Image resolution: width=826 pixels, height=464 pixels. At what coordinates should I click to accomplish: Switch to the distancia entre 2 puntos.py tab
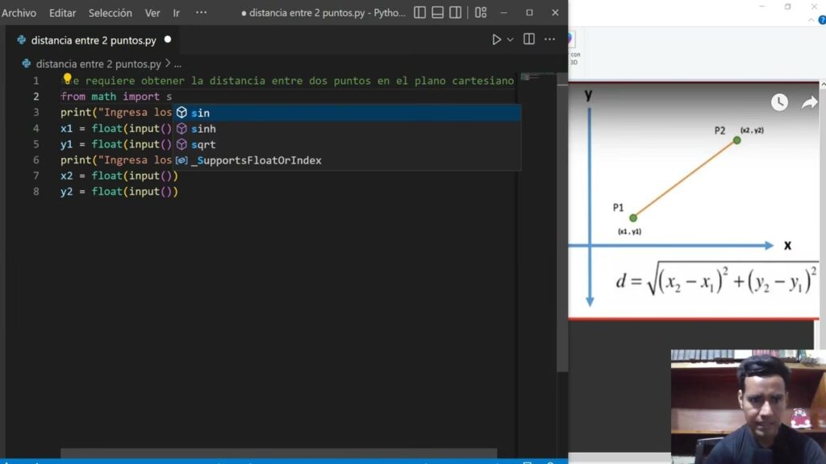(x=93, y=40)
